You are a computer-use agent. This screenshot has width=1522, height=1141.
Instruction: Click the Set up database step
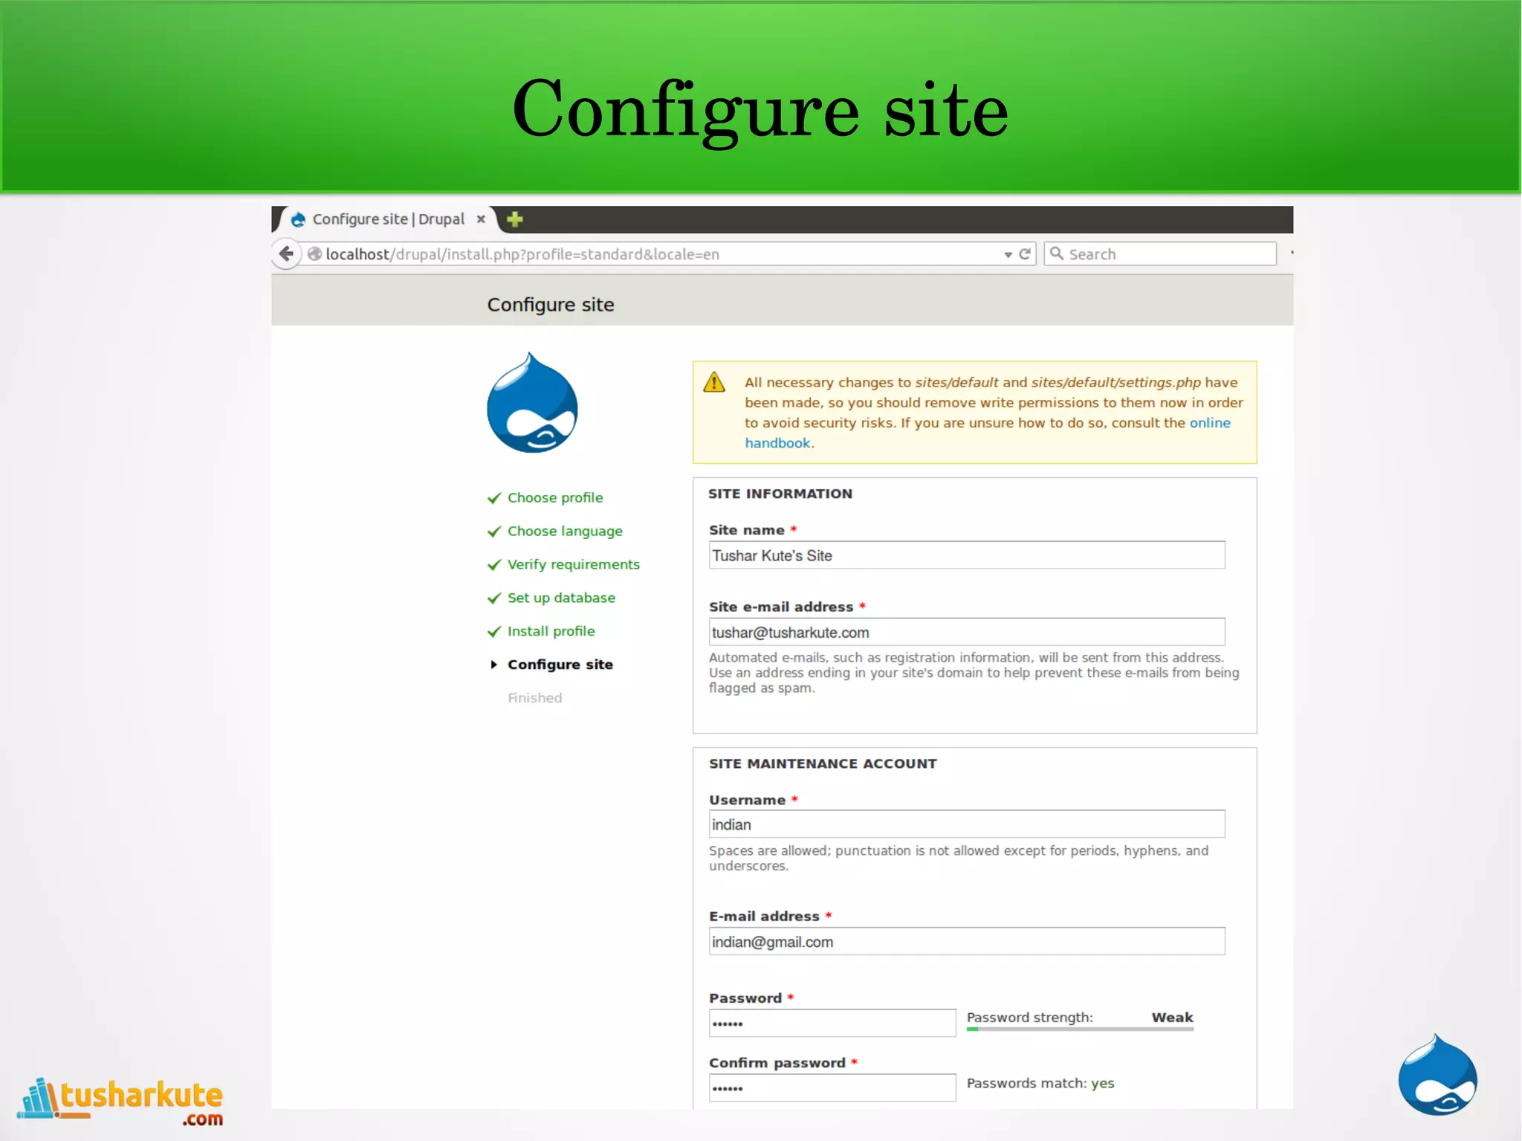point(561,598)
